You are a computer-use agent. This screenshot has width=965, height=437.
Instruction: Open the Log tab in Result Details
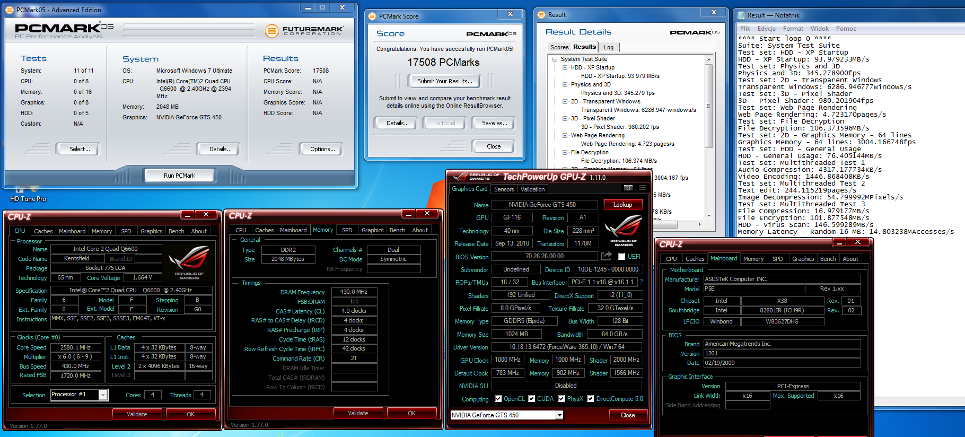pyautogui.click(x=609, y=47)
